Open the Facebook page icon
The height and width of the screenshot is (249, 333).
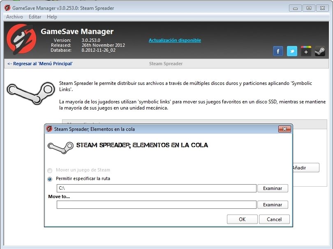point(278,51)
